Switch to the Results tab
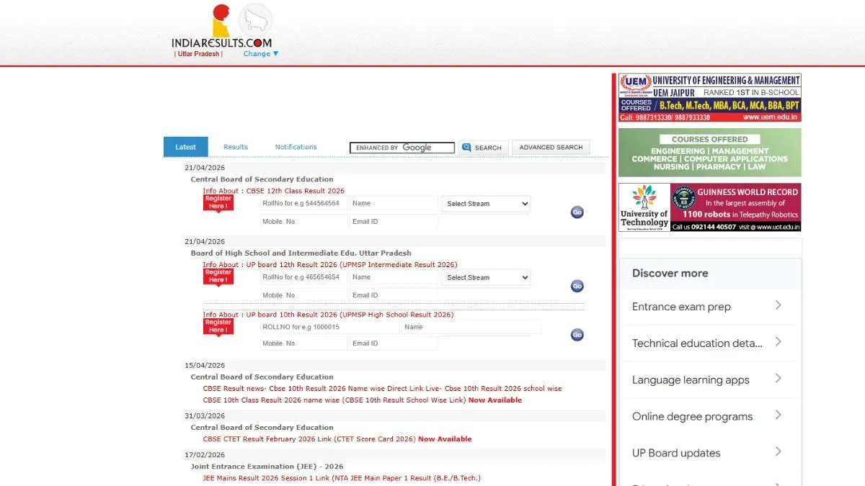The height and width of the screenshot is (486, 865). (x=236, y=147)
